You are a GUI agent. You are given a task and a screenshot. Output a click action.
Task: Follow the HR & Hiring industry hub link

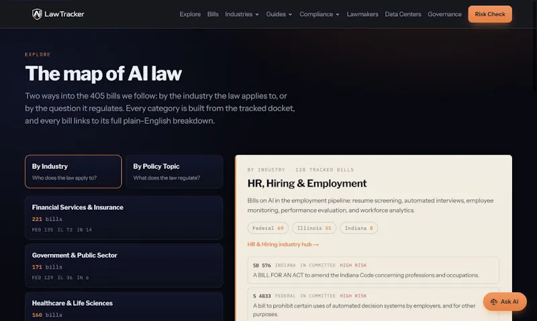tap(283, 245)
